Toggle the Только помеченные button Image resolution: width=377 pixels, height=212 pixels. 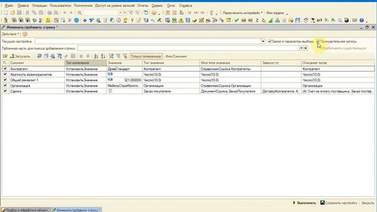tap(145, 57)
